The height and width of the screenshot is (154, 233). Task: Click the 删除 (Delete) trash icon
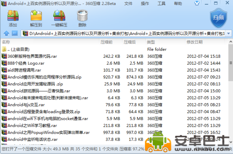pos(82,15)
